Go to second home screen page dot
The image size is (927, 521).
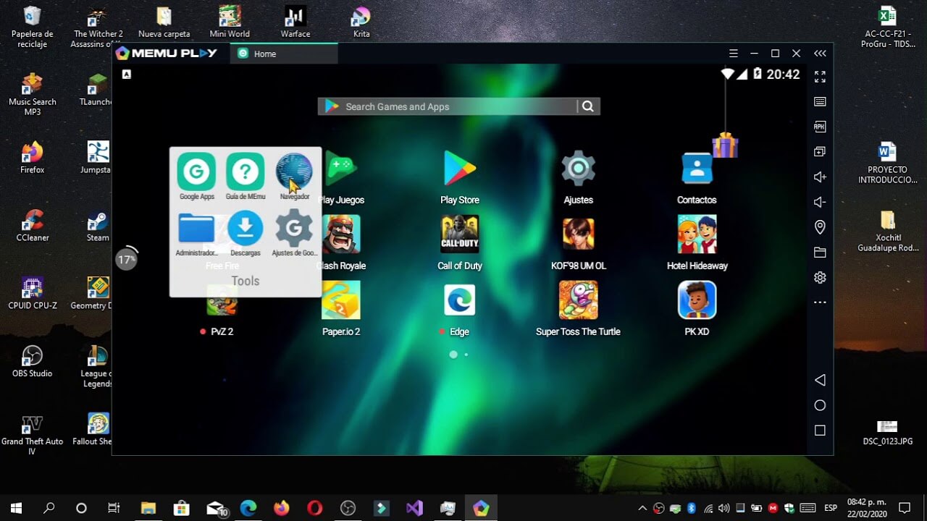pos(466,355)
